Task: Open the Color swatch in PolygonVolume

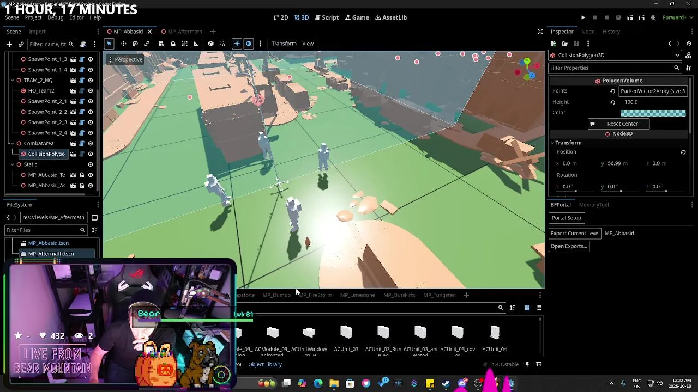Action: click(x=653, y=113)
